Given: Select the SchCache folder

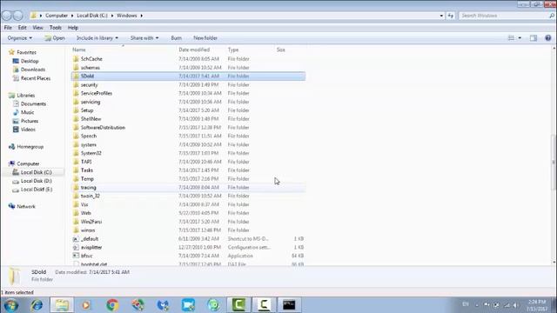Looking at the screenshot, I should [x=188, y=59].
